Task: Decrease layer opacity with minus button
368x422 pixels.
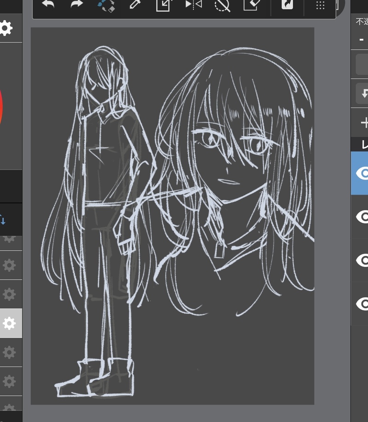Action: (362, 40)
